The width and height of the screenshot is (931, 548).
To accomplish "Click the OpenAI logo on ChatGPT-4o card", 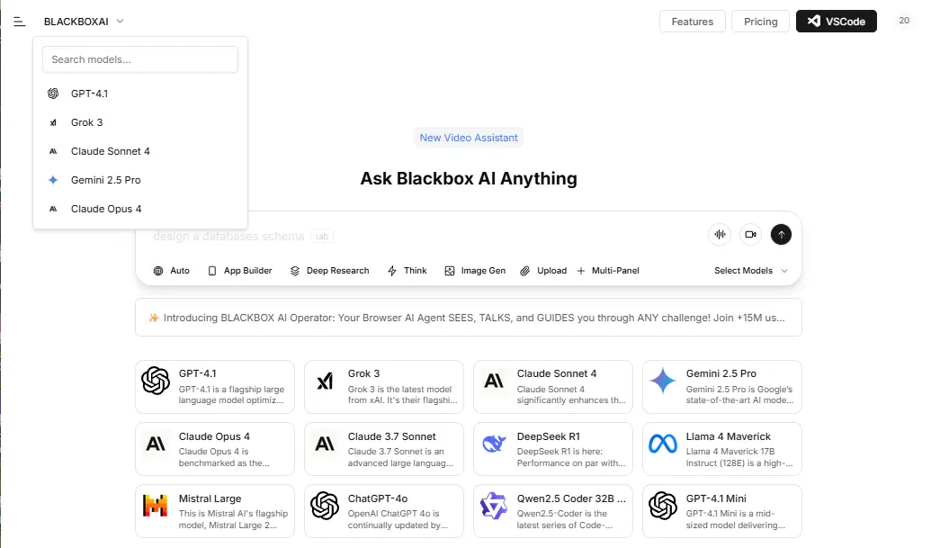I will click(x=325, y=506).
